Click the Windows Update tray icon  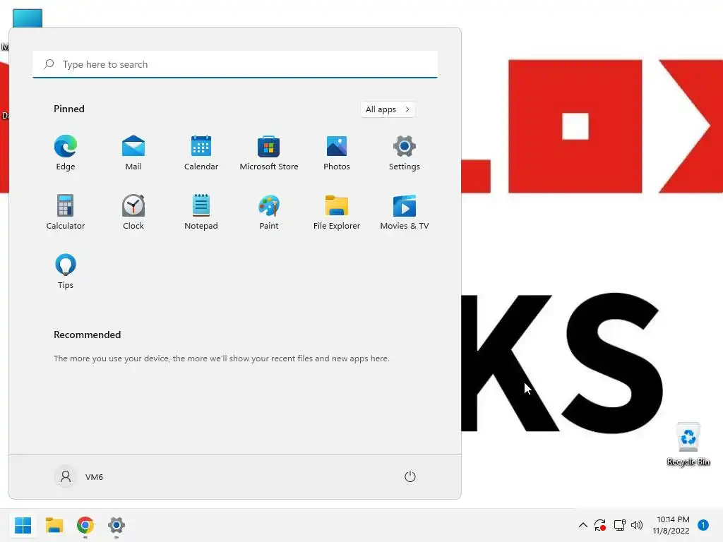point(600,525)
